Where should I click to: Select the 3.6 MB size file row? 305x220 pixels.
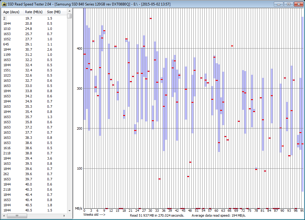pos(50,158)
